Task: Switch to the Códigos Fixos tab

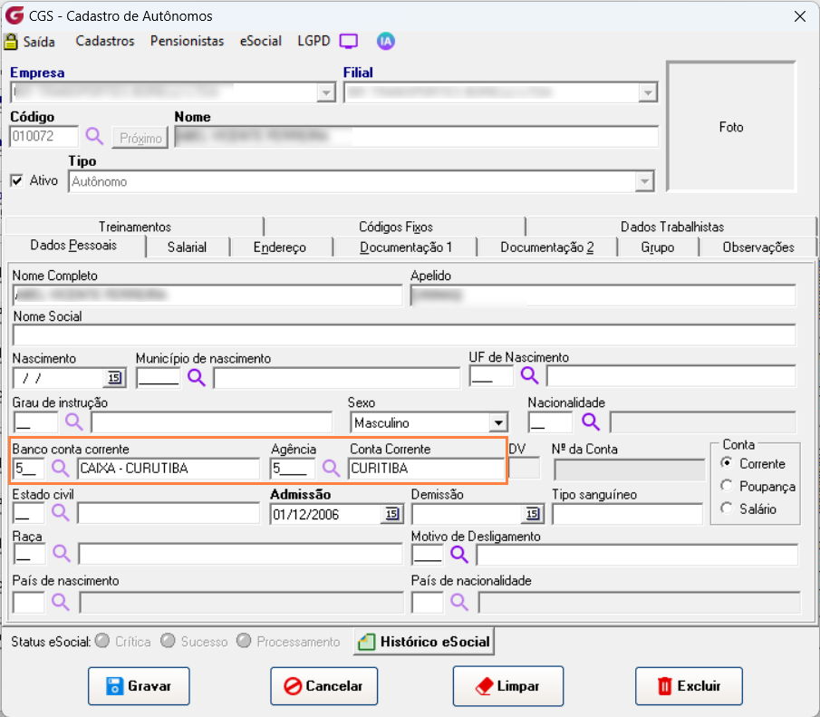Action: click(x=396, y=227)
